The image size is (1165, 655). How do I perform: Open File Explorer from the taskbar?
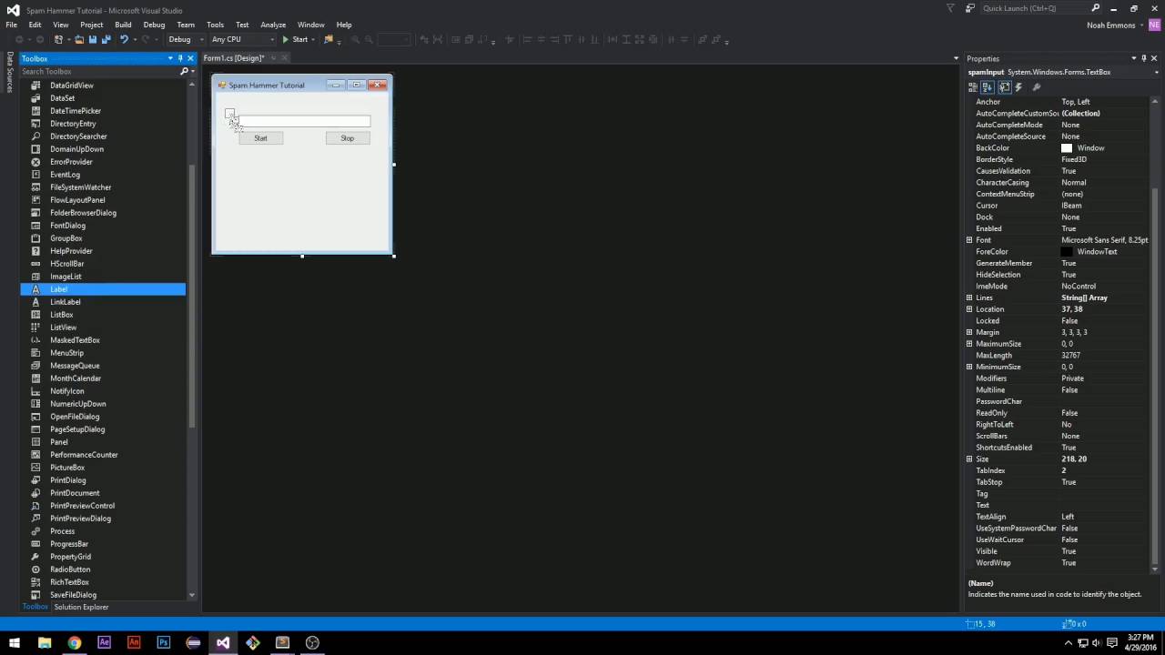click(44, 642)
